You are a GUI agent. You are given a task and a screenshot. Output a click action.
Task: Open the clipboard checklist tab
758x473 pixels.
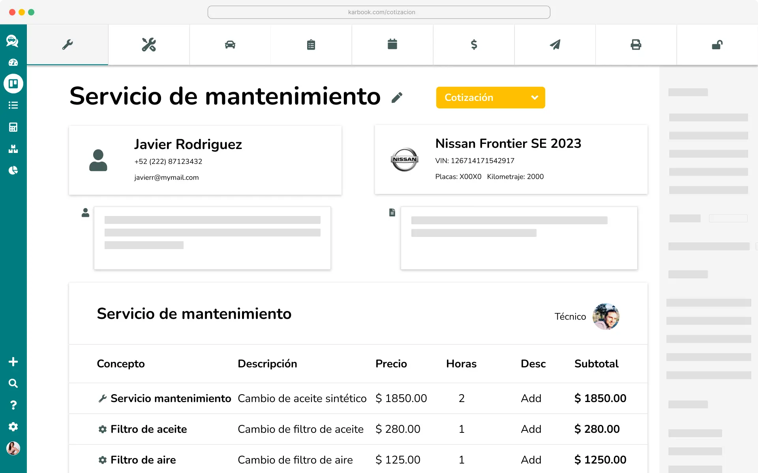click(311, 45)
